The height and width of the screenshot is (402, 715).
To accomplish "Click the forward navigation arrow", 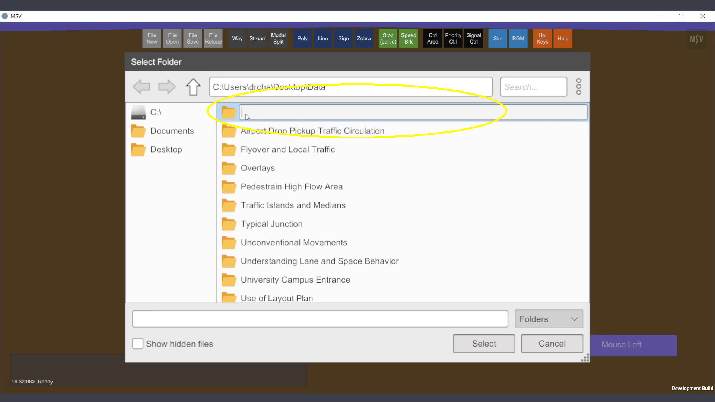I will pyautogui.click(x=166, y=87).
